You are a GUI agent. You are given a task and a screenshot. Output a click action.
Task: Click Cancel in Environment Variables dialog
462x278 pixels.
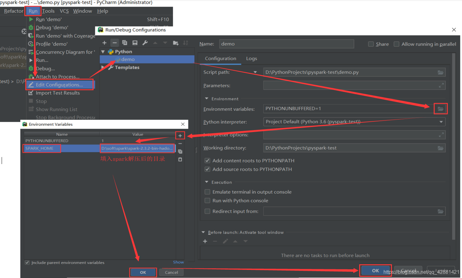[x=171, y=272]
